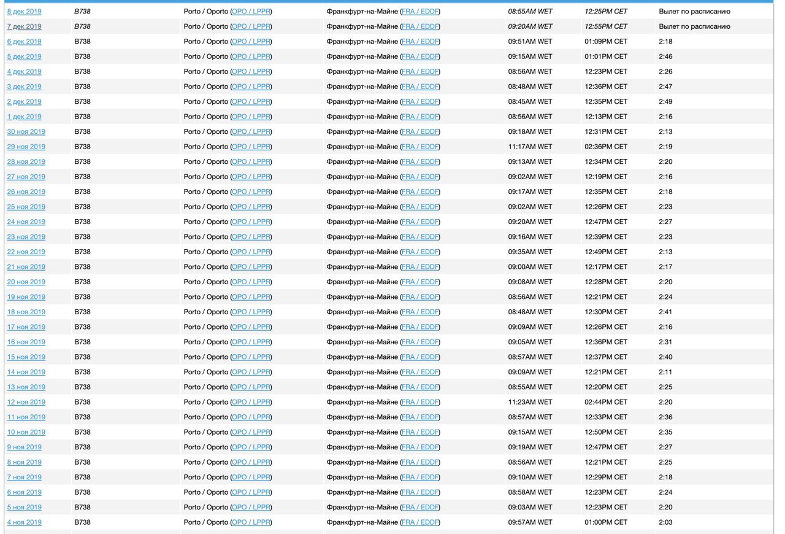Click the 22 ноя 2019 date link
The width and height of the screenshot is (785, 534).
click(x=26, y=252)
